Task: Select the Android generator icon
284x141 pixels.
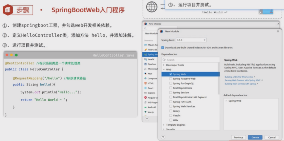Action: pyautogui.click(x=146, y=107)
